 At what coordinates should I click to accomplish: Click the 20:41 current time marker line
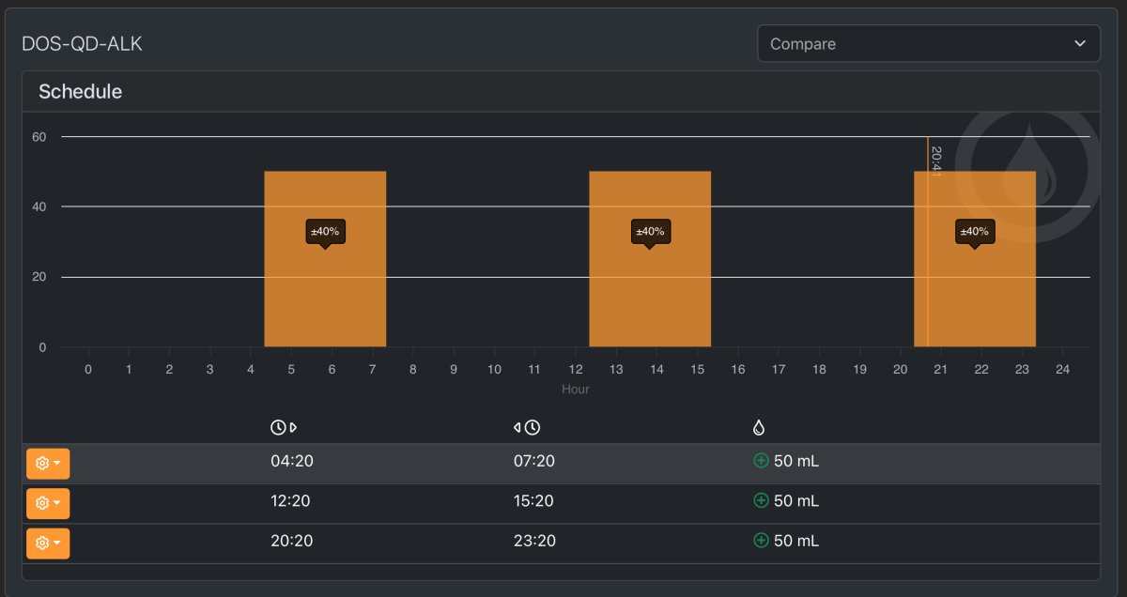coord(928,242)
